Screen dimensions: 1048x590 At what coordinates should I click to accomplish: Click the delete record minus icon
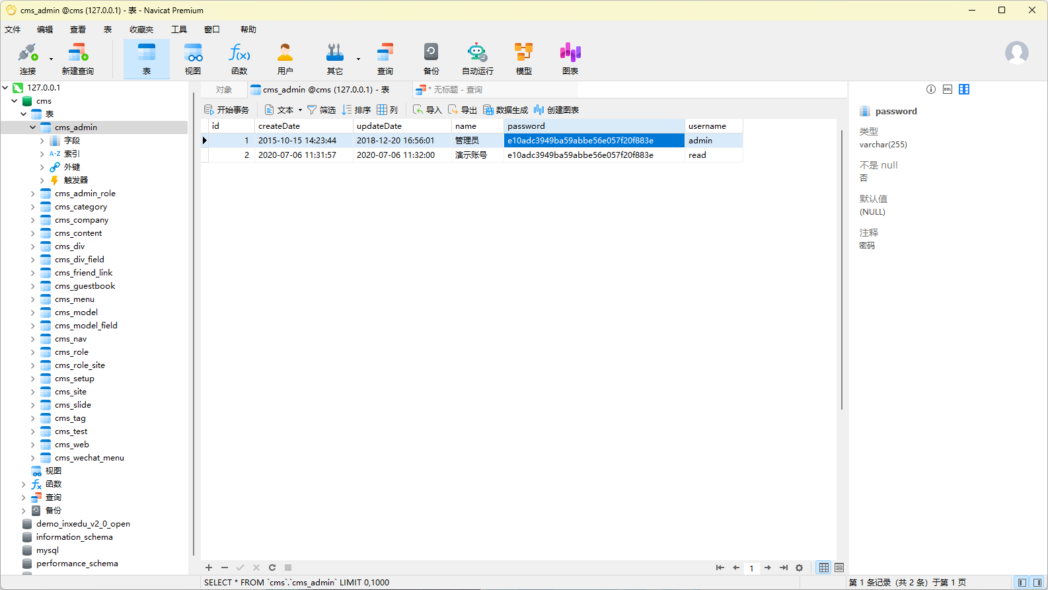click(225, 568)
